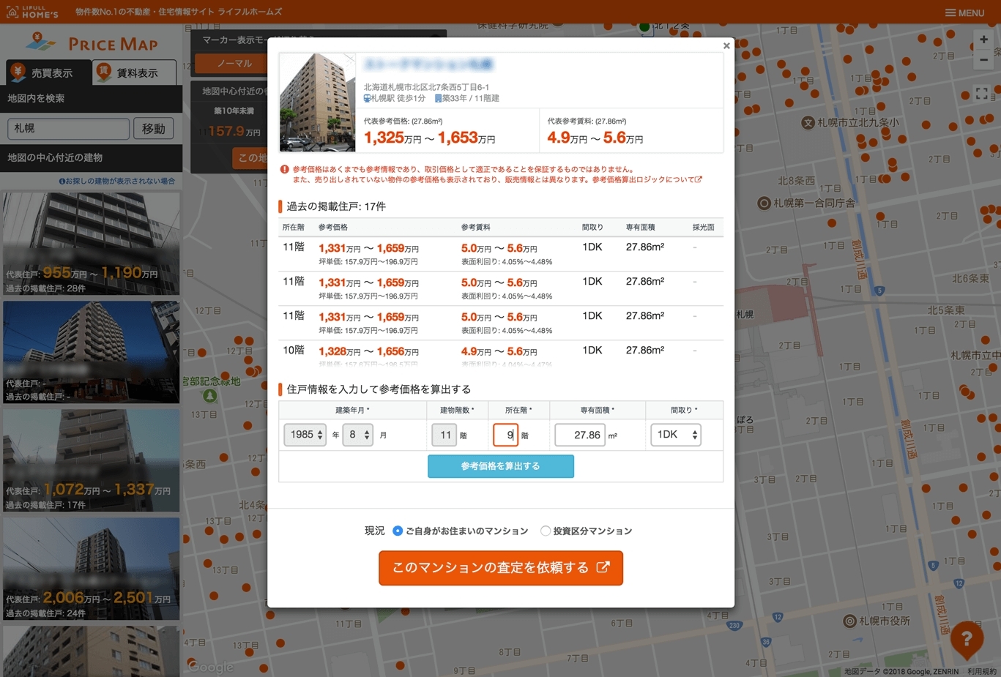Image resolution: width=1001 pixels, height=677 pixels.
Task: Open the hamburger MENU
Action: click(x=964, y=12)
